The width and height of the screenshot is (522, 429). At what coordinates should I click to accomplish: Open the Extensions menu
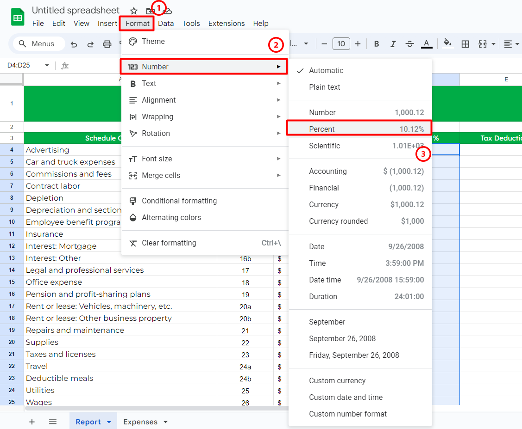(x=226, y=24)
